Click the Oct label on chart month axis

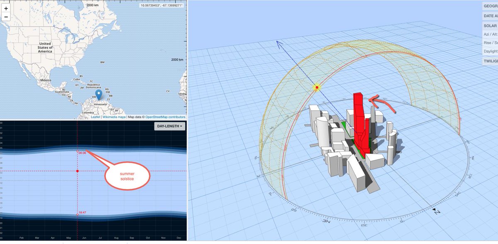147,238
